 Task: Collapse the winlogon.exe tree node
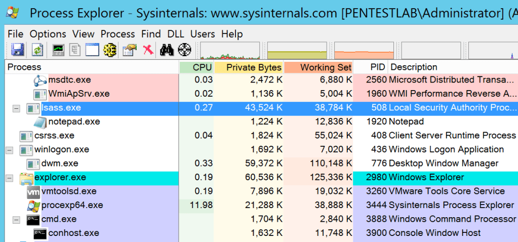(x=9, y=150)
